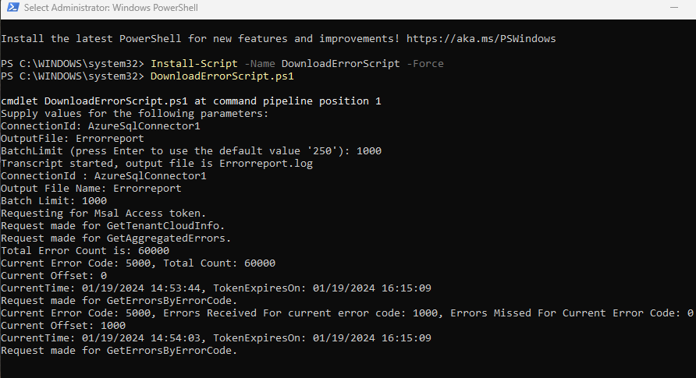Minimize the PowerShell window
696x378 pixels.
[x=674, y=8]
